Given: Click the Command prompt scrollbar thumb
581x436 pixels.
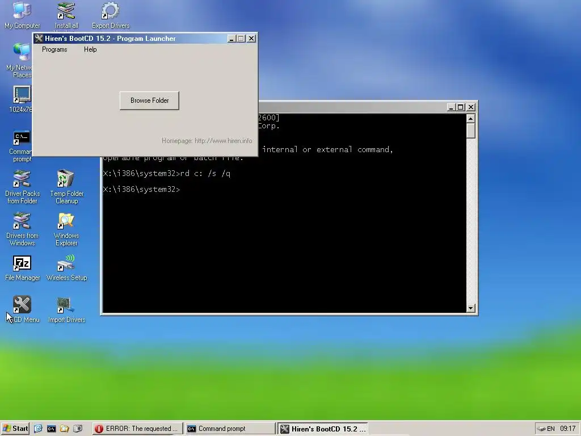Looking at the screenshot, I should (x=470, y=131).
